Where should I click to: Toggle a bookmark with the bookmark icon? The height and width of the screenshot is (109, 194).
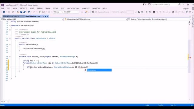(x=154, y=12)
